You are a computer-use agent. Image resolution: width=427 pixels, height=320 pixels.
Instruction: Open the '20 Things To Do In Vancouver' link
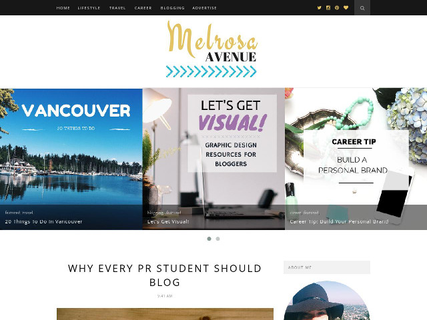tap(43, 221)
